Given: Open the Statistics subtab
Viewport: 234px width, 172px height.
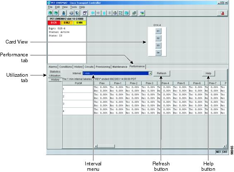Looking at the screenshot, I should tap(55, 72).
